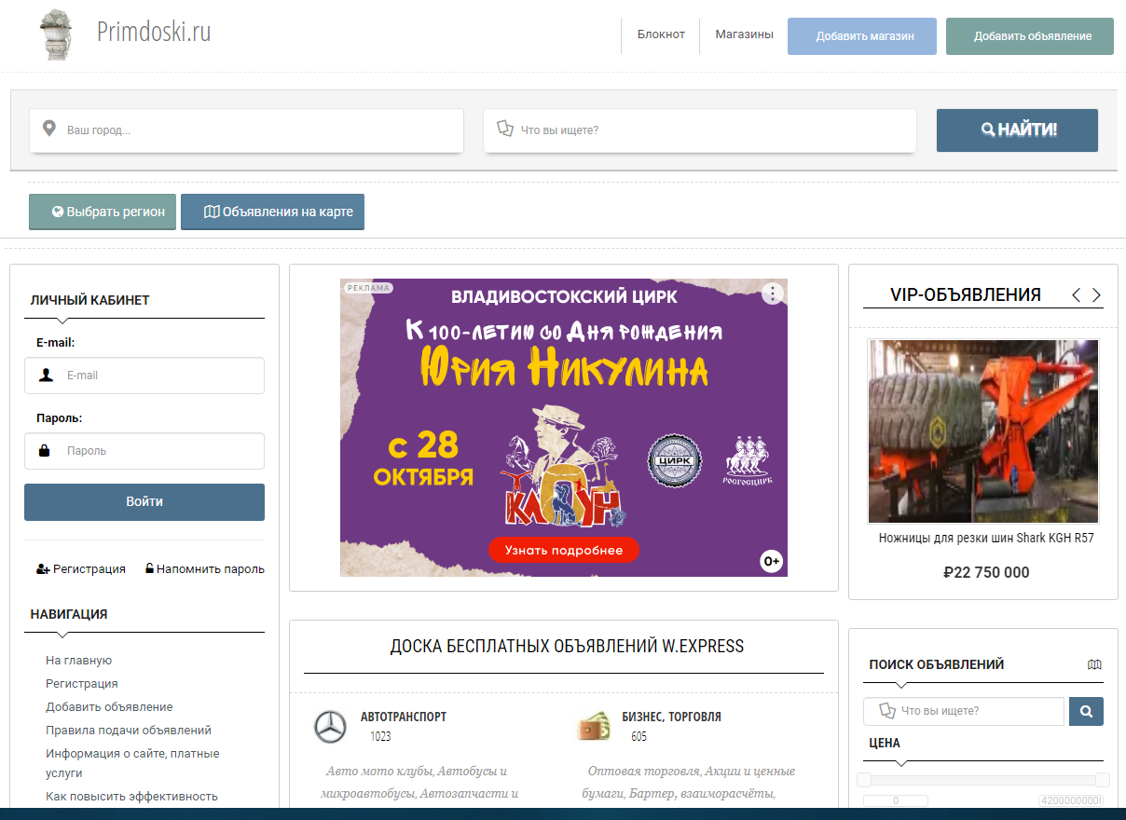
Task: Click the 0+ age badge on the banner
Action: pyautogui.click(x=771, y=562)
